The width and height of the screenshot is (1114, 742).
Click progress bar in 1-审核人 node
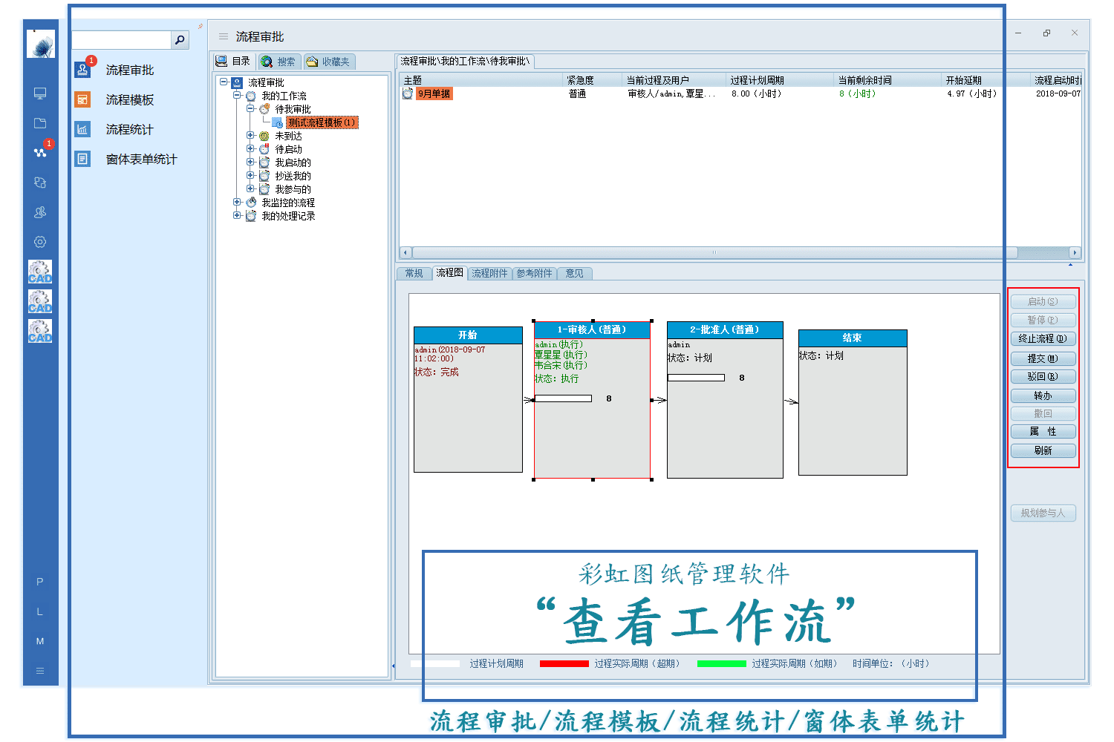coord(563,398)
